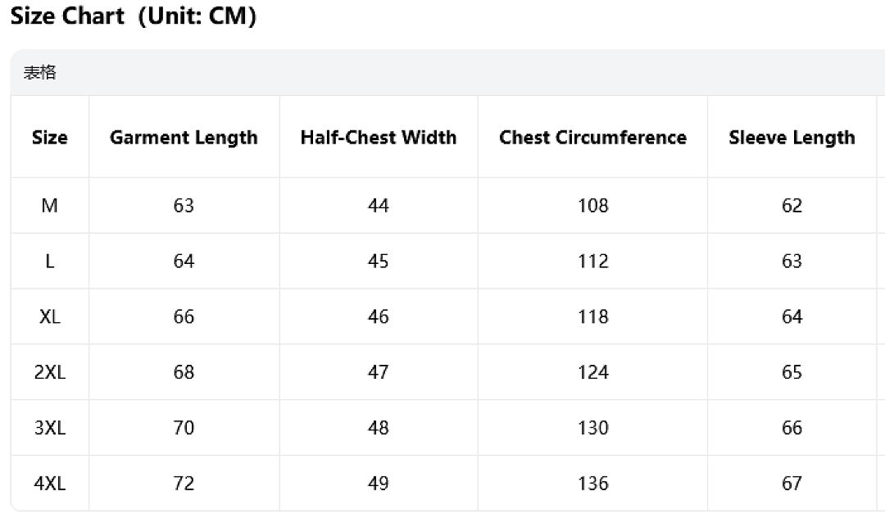Click chest circumference value 118

tap(592, 316)
